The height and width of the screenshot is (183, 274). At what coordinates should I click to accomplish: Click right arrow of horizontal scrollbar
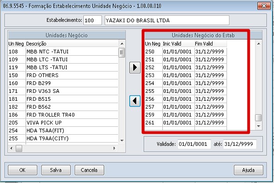tap(114, 149)
